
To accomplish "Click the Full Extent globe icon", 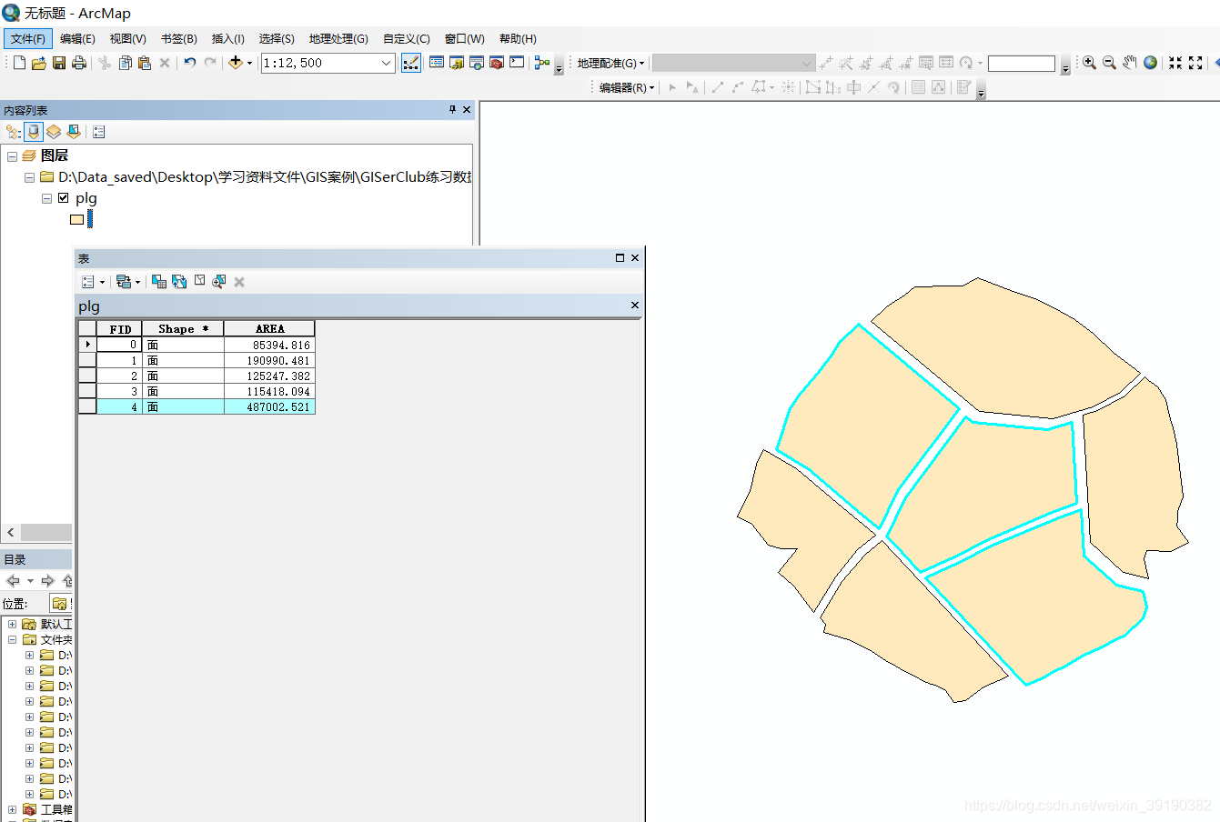I will [1151, 63].
